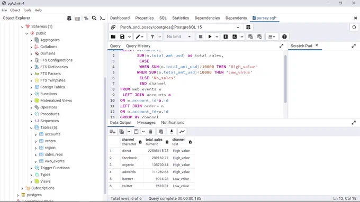The image size is (360, 202).
Task: Click the Explain query icon
Action: (226, 36)
